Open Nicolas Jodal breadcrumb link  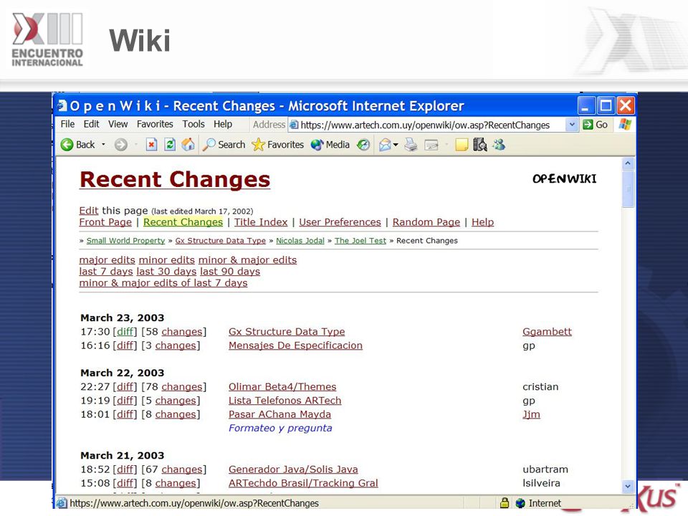(300, 241)
